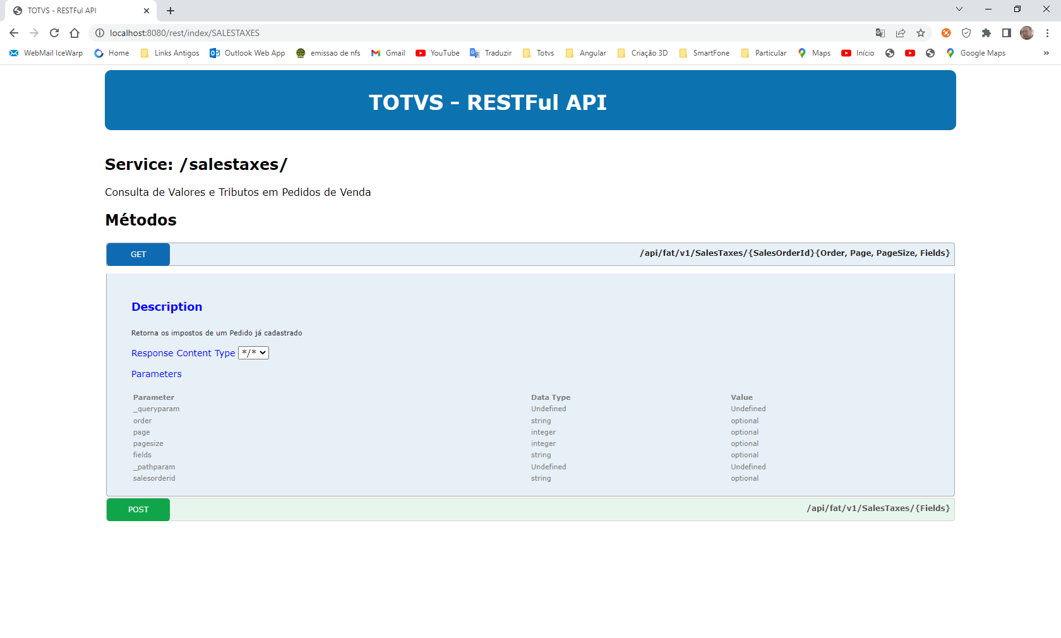1061x638 pixels.
Task: Open the WebMail IceWarp bookmark
Action: point(46,53)
